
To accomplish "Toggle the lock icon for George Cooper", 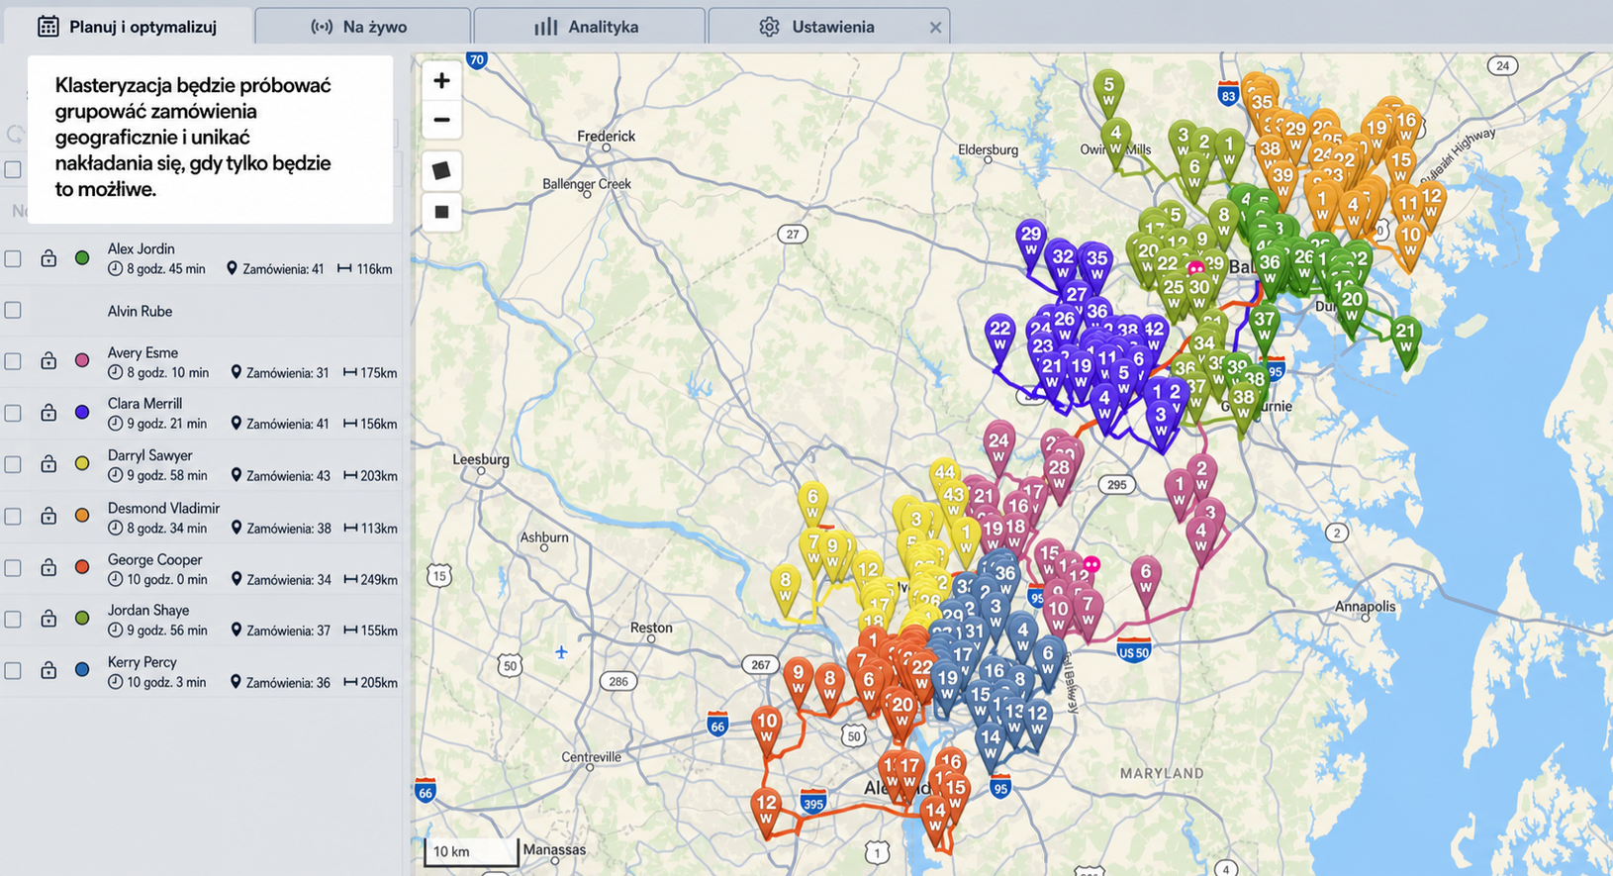I will coord(48,566).
